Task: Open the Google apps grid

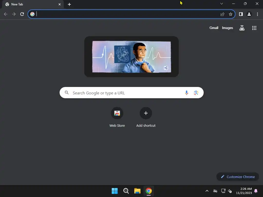Action: click(x=254, y=28)
